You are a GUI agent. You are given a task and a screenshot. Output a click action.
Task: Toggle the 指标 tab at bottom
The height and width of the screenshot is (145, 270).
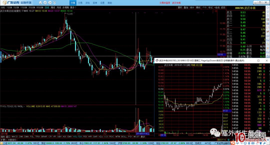3,136
